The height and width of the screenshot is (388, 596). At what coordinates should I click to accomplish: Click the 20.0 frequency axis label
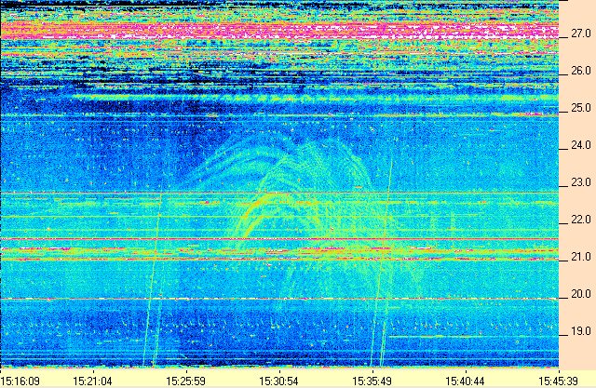pyautogui.click(x=581, y=294)
